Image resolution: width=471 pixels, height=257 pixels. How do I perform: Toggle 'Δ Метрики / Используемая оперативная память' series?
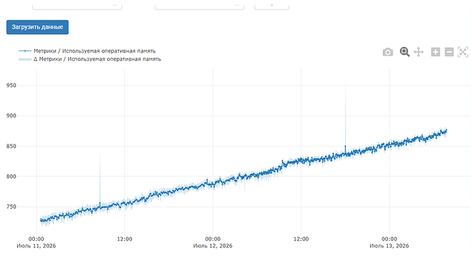click(98, 59)
